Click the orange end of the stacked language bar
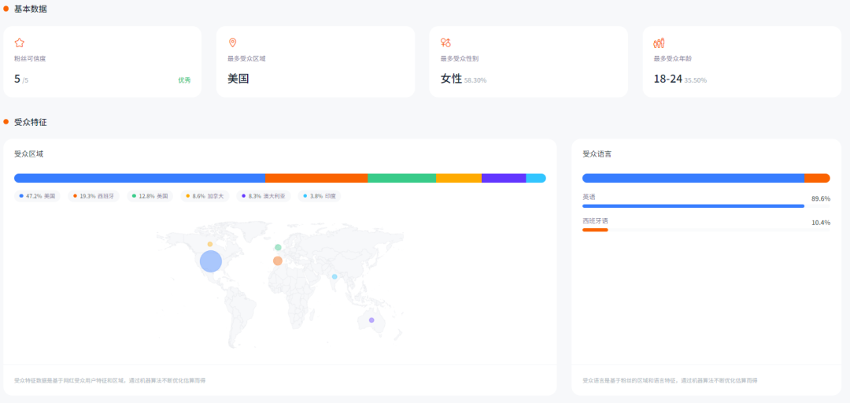This screenshot has width=850, height=403. tap(818, 178)
